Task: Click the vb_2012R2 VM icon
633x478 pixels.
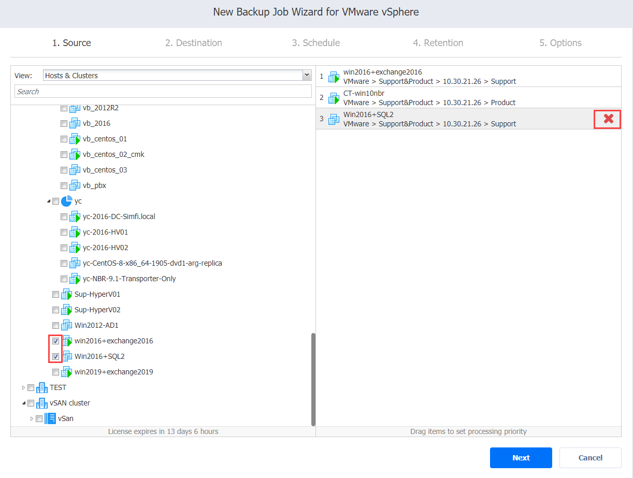Action: coord(75,108)
